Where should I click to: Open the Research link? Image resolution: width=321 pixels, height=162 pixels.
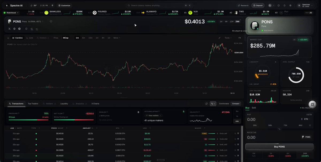point(243,5)
